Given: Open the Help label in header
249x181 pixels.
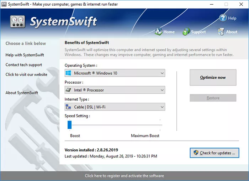Looking at the screenshot, I should click(232, 18).
